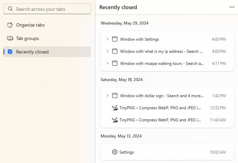
Task: Reopen TinyPNG tab closed at 11:43 AM
Action: click(167, 120)
